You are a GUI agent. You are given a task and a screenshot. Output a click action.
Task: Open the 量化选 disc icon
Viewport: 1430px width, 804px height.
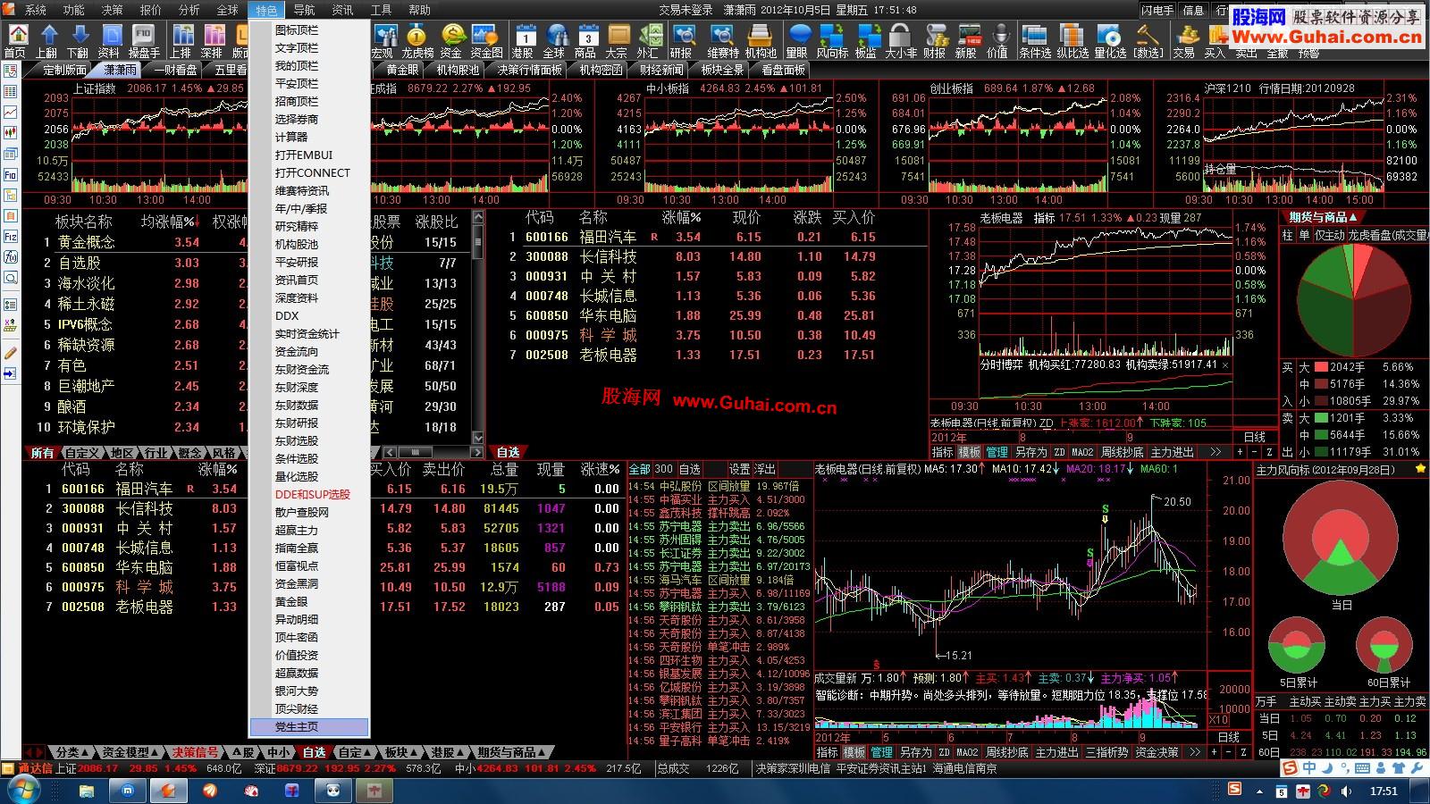point(1110,42)
